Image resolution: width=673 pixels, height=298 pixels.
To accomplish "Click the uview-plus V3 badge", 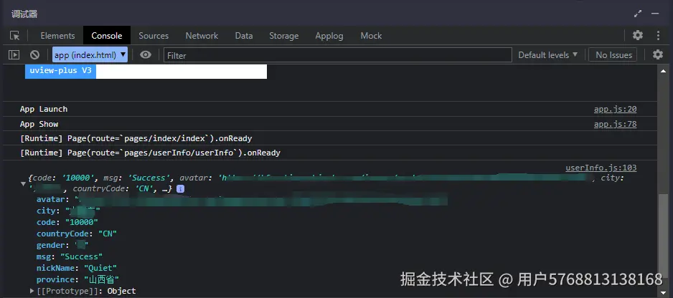I will coord(60,71).
